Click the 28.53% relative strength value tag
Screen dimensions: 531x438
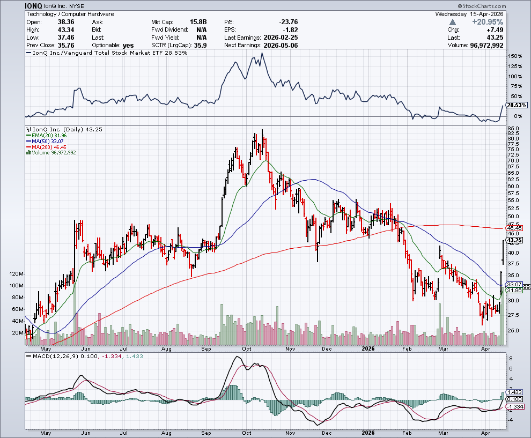coord(514,106)
